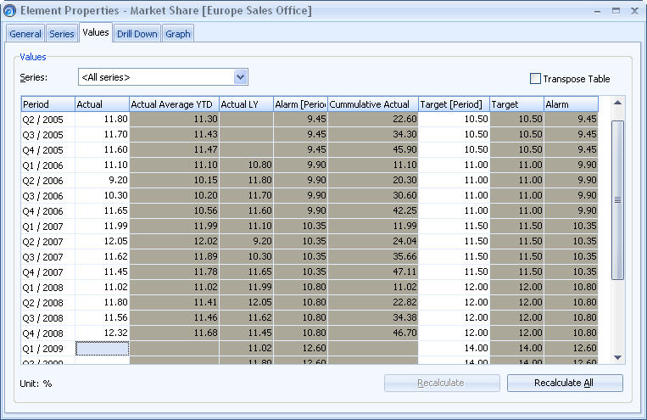Click the greyed Recalculate button
This screenshot has height=420, width=647.
tap(442, 383)
